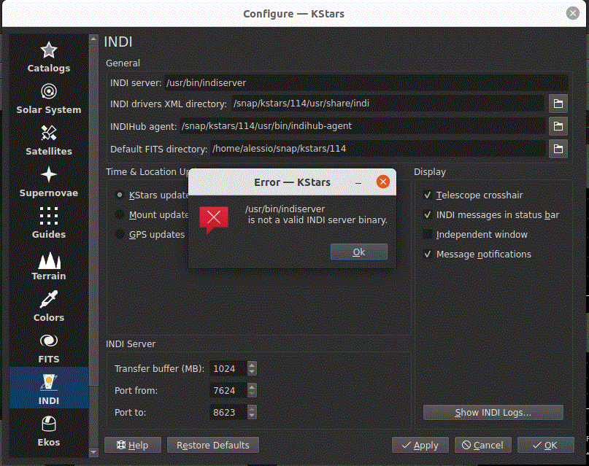
Task: Increase the Port to value
Action: (252, 408)
